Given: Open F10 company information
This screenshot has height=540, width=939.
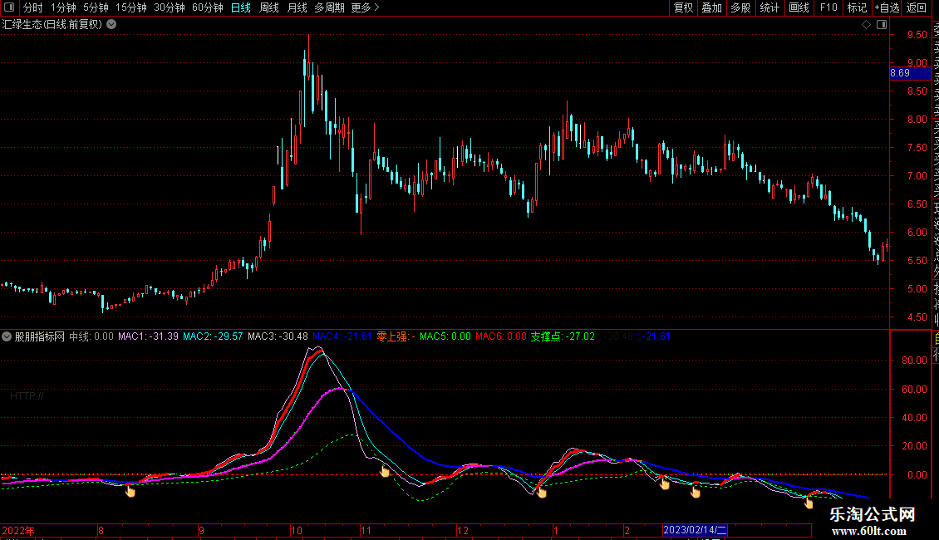Looking at the screenshot, I should 828,7.
